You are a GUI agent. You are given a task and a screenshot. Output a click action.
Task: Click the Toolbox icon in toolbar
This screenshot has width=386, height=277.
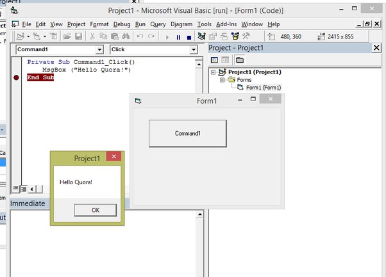pyautogui.click(x=246, y=36)
